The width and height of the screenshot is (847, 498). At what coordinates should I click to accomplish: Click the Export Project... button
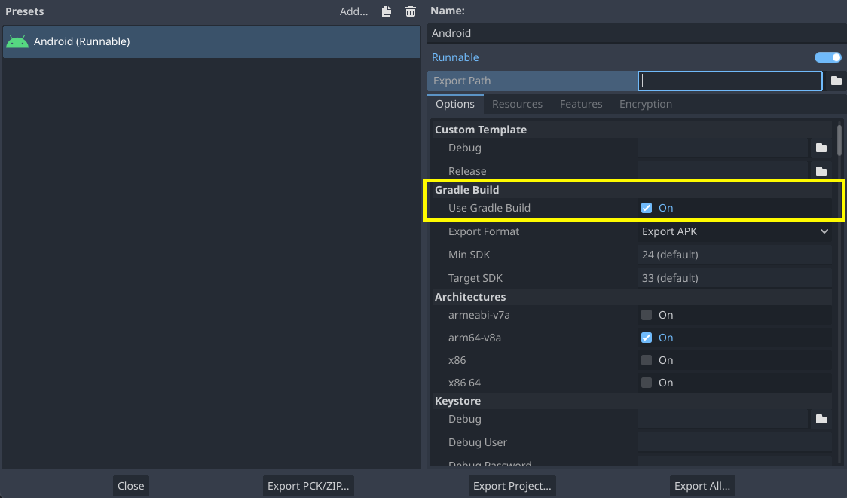(x=512, y=485)
